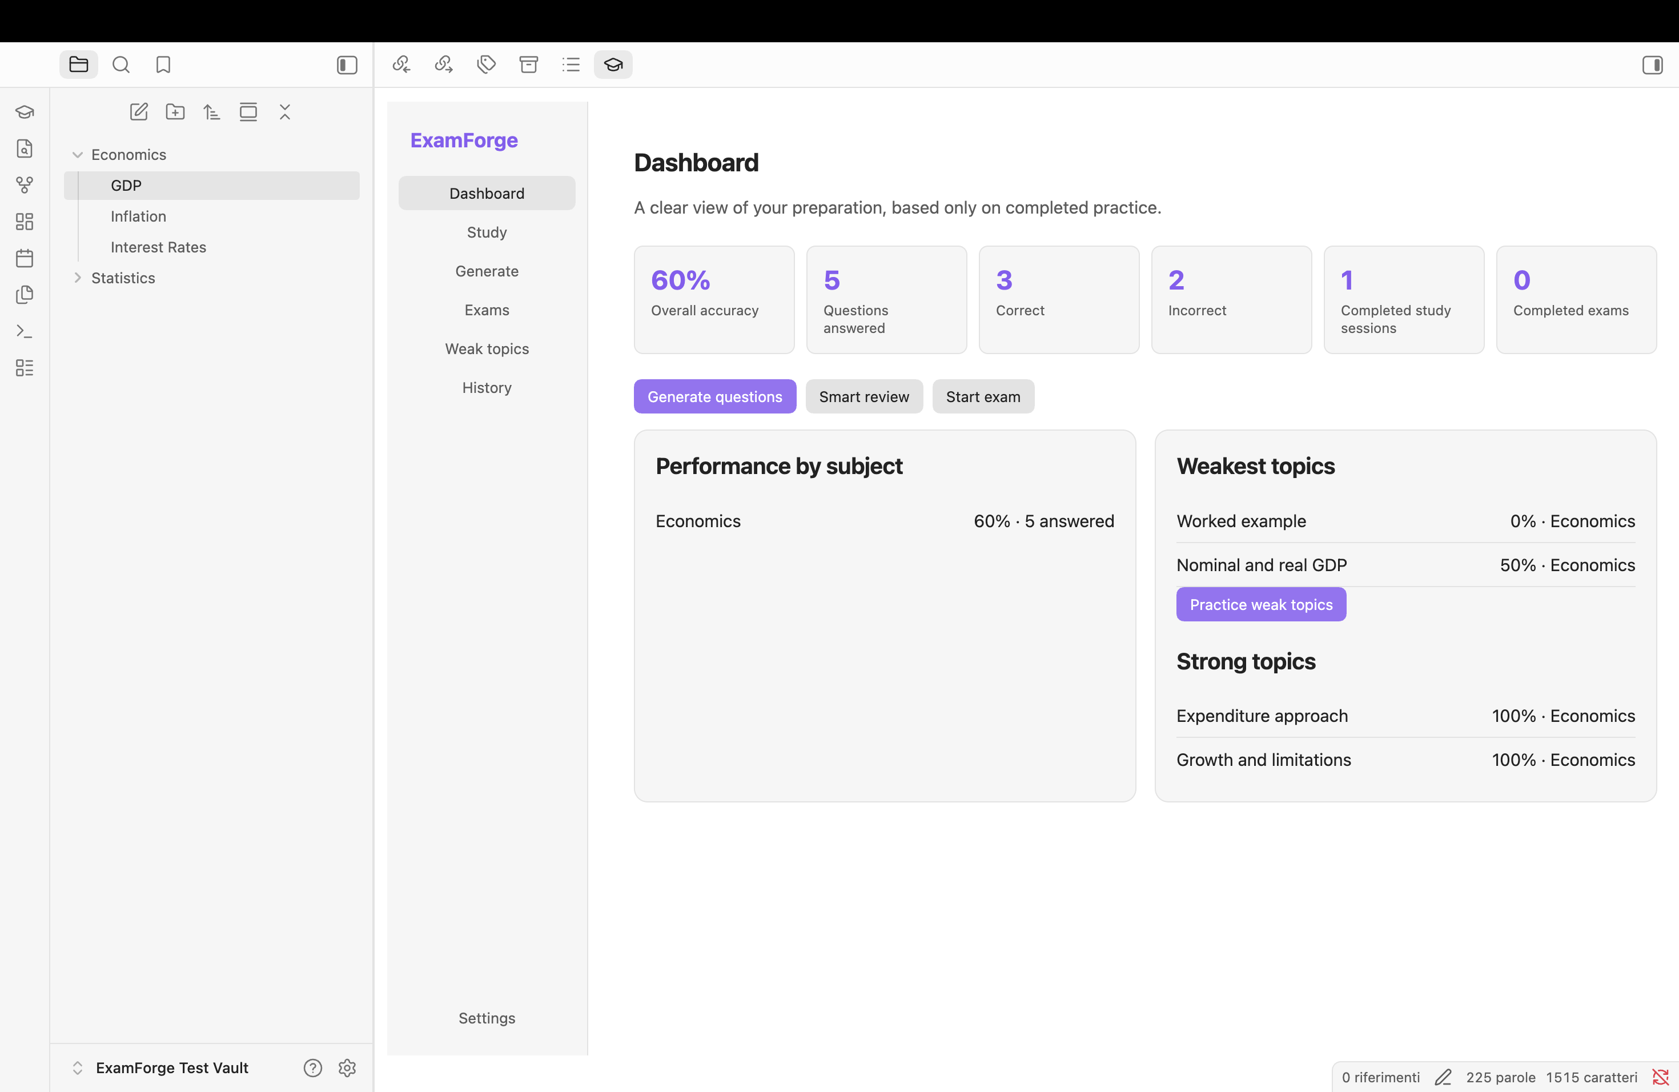Open the canvas grid icon in the ribbon
This screenshot has height=1092, width=1679.
(25, 222)
